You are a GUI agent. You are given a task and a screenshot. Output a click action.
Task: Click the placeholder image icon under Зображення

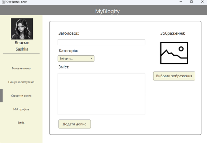174,53
